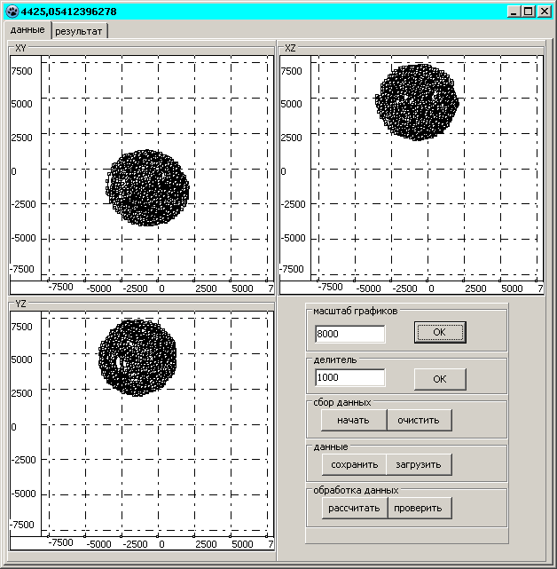Click the XZ panel label
The height and width of the screenshot is (569, 557).
click(x=290, y=48)
